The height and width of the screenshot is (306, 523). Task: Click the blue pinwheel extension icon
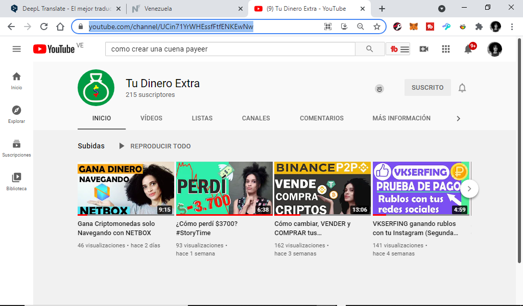coord(446,27)
